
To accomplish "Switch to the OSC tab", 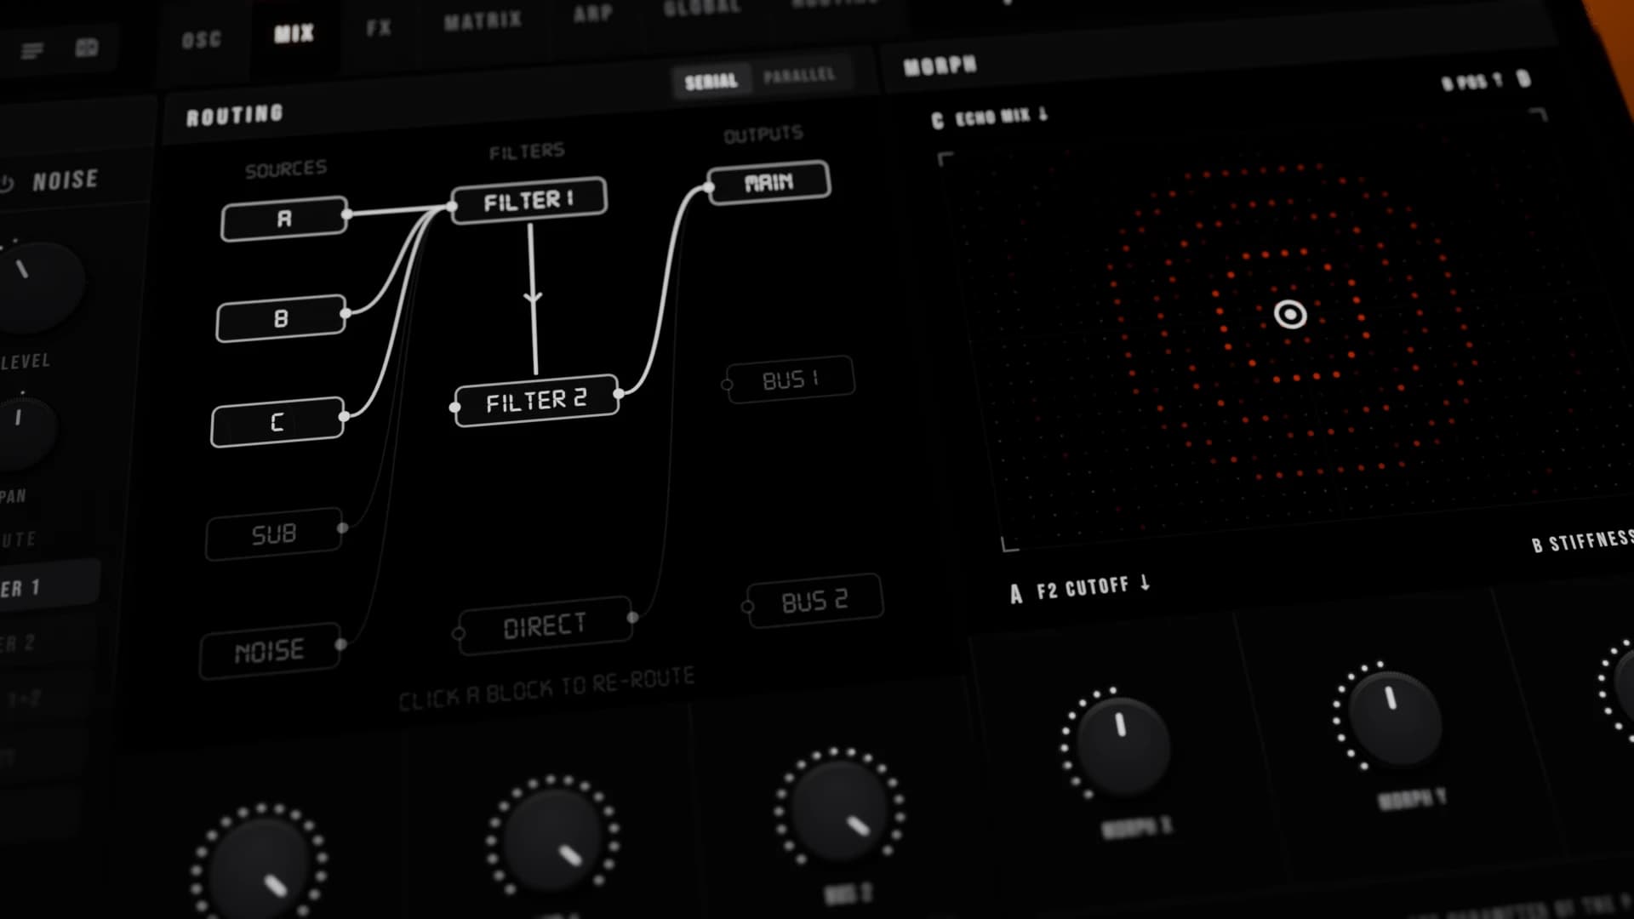I will [202, 39].
